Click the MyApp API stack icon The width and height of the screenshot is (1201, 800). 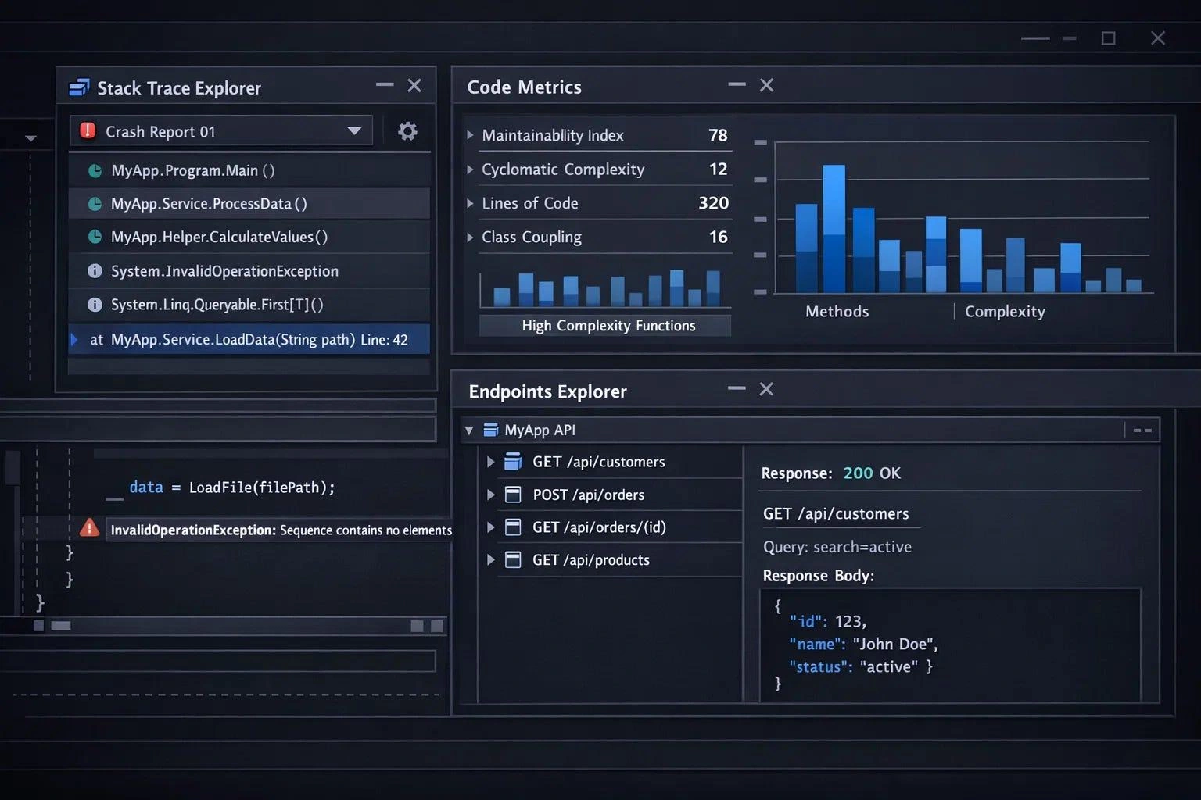click(491, 430)
